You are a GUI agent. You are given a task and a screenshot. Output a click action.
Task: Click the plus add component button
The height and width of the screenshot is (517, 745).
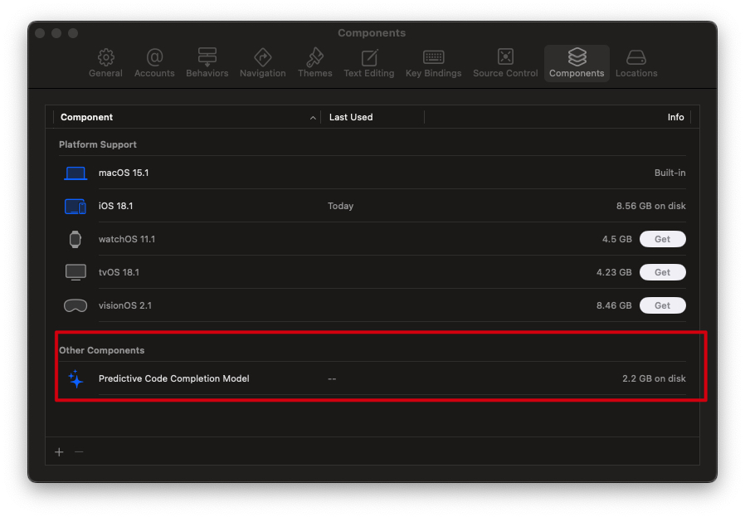(x=59, y=452)
